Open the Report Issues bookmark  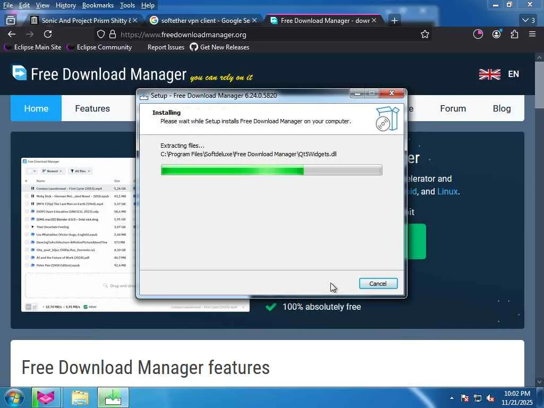point(166,47)
